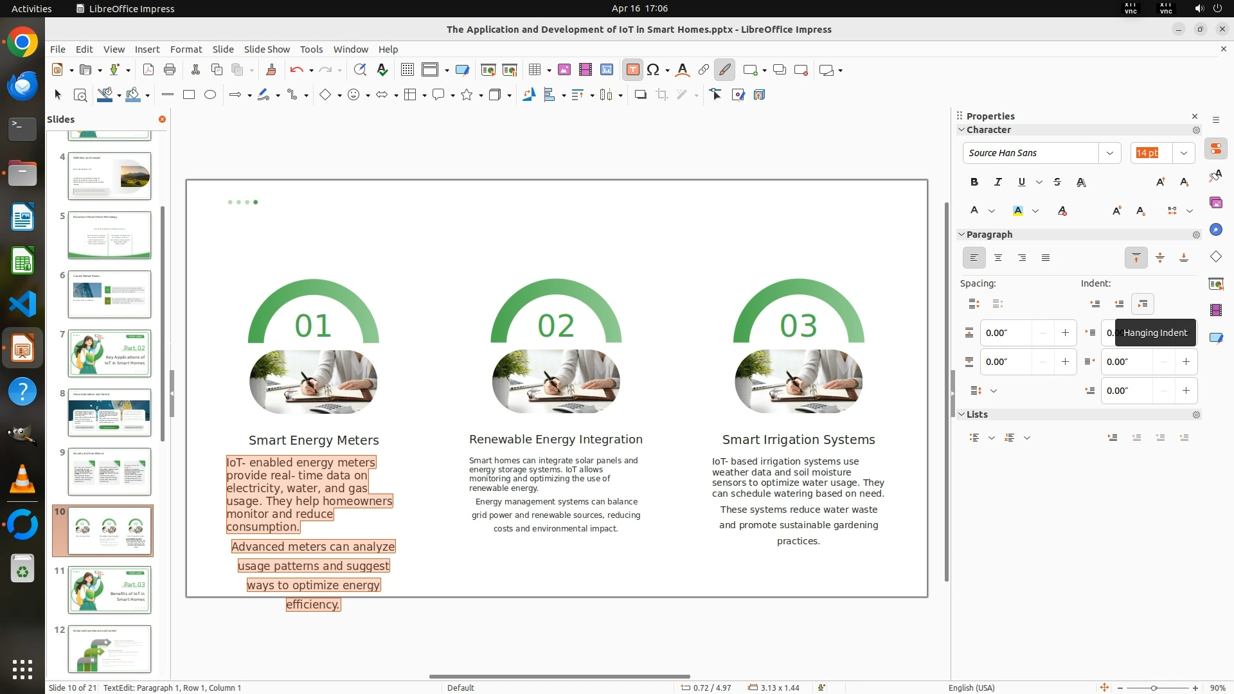The image size is (1234, 694).
Task: Click the Shadow icon in drawing toolbar
Action: coord(640,95)
